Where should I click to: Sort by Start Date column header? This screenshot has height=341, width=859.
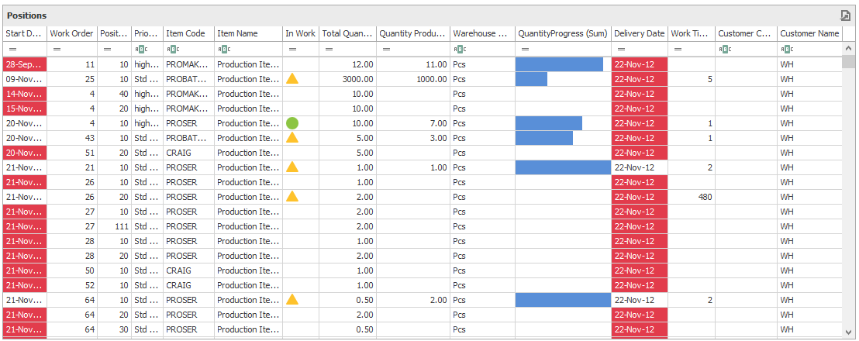[24, 34]
